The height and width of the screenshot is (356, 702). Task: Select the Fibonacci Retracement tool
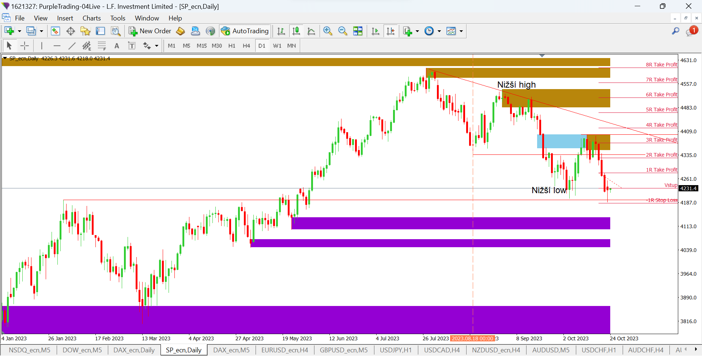click(102, 46)
